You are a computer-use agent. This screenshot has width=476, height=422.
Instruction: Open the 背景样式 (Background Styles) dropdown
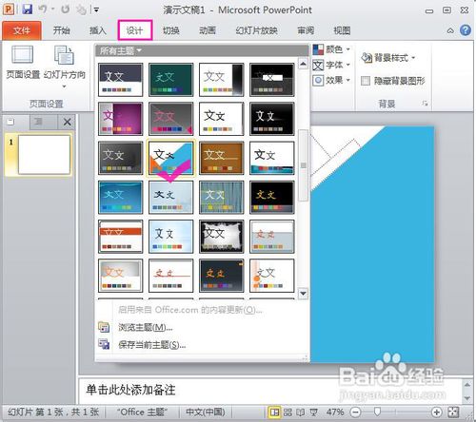click(x=388, y=58)
